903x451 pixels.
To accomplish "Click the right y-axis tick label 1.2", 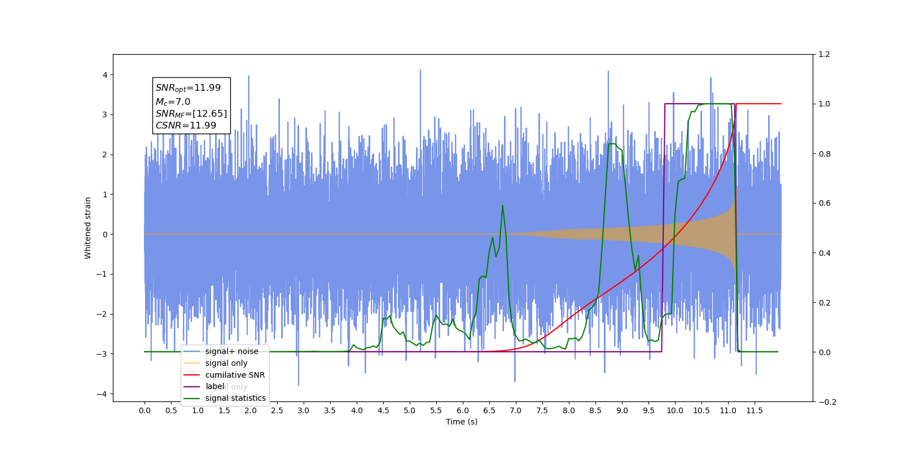I will [x=825, y=55].
